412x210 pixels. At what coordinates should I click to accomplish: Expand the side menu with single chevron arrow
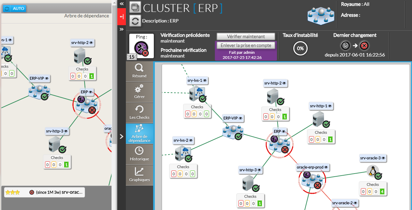click(x=121, y=136)
